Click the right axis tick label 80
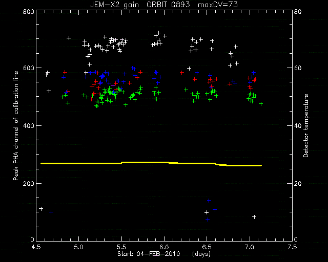328x262 pixels. [x=298, y=11]
